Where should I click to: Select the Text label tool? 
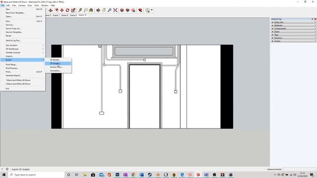86,10
